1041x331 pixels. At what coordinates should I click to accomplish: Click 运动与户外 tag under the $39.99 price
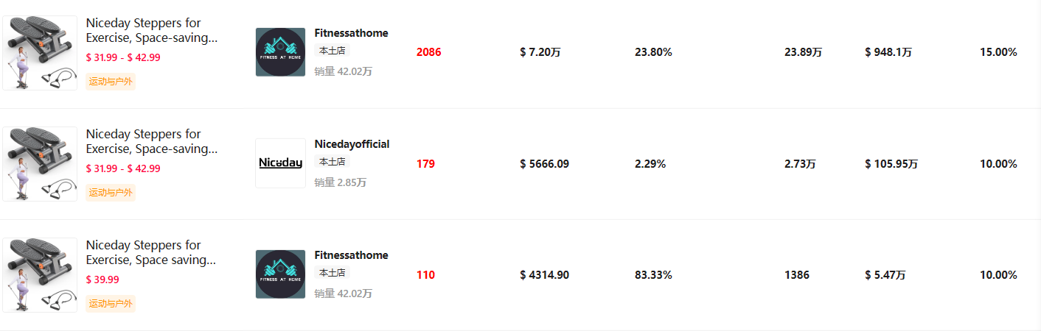111,304
